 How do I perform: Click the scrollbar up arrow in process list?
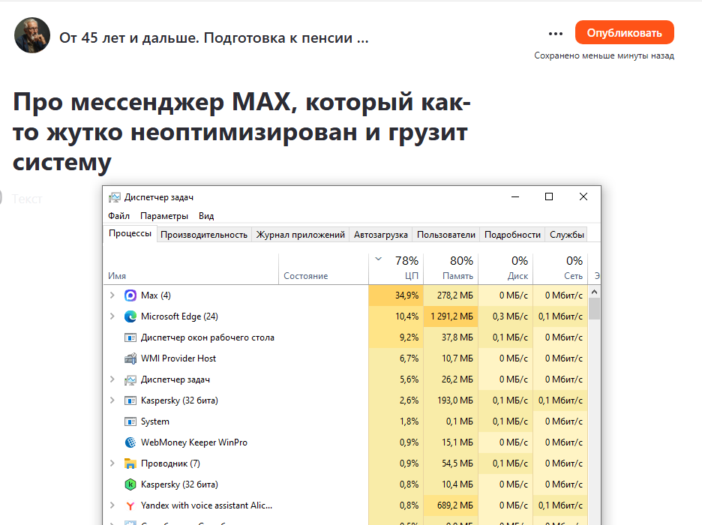[x=594, y=292]
